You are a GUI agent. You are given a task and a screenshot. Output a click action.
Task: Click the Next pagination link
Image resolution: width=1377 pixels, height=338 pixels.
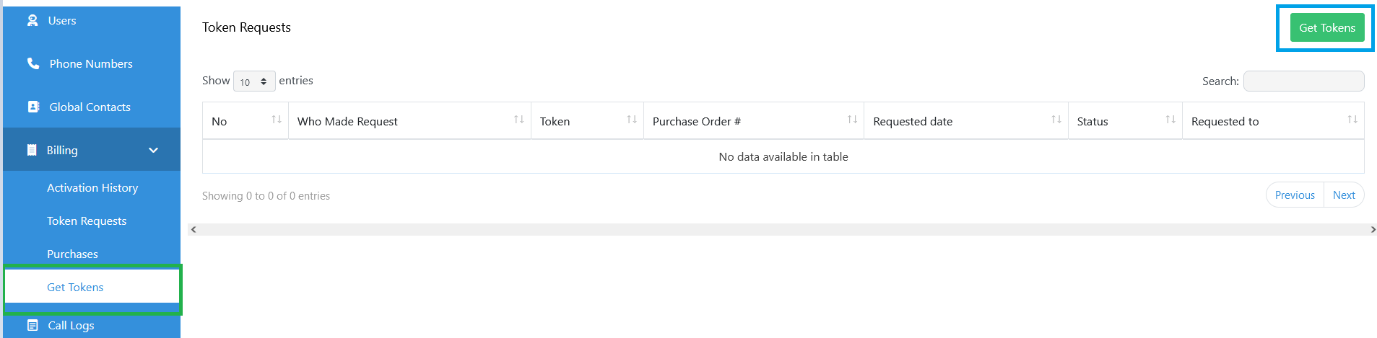[x=1343, y=195]
